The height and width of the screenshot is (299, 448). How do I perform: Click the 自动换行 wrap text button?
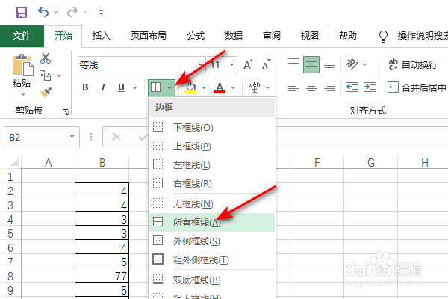tap(413, 65)
